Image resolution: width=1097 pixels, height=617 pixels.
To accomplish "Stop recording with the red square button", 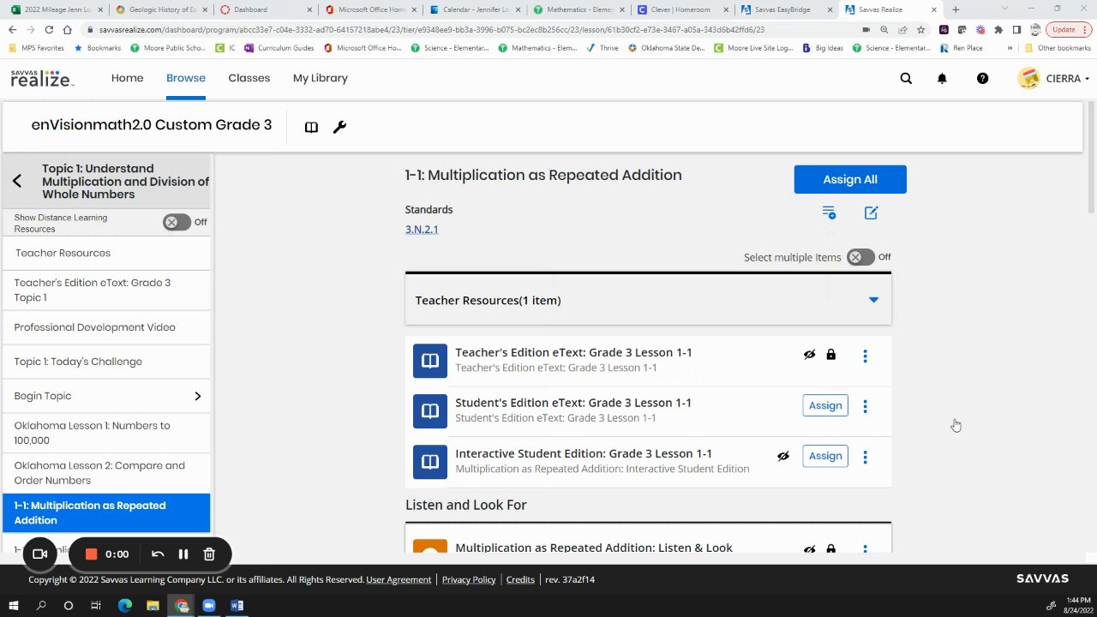I will (x=91, y=554).
